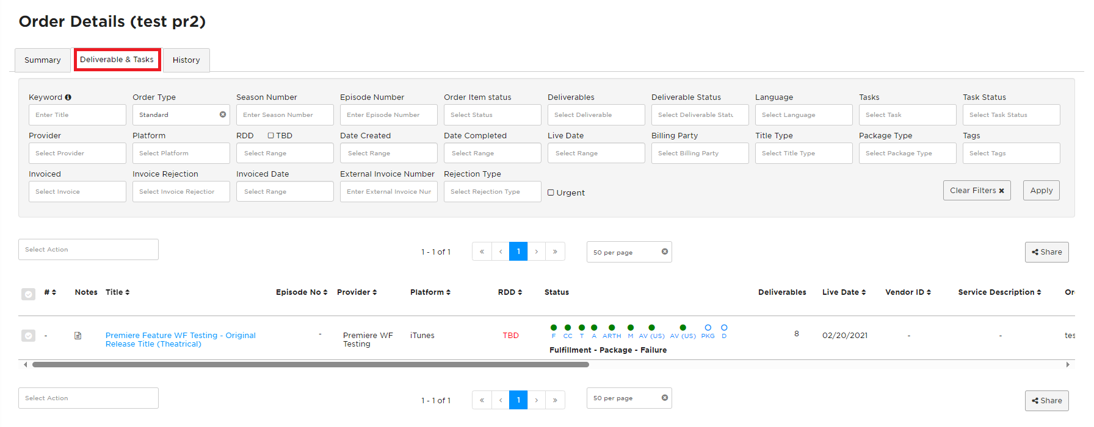Focus the External Invoice Number field

(x=389, y=191)
